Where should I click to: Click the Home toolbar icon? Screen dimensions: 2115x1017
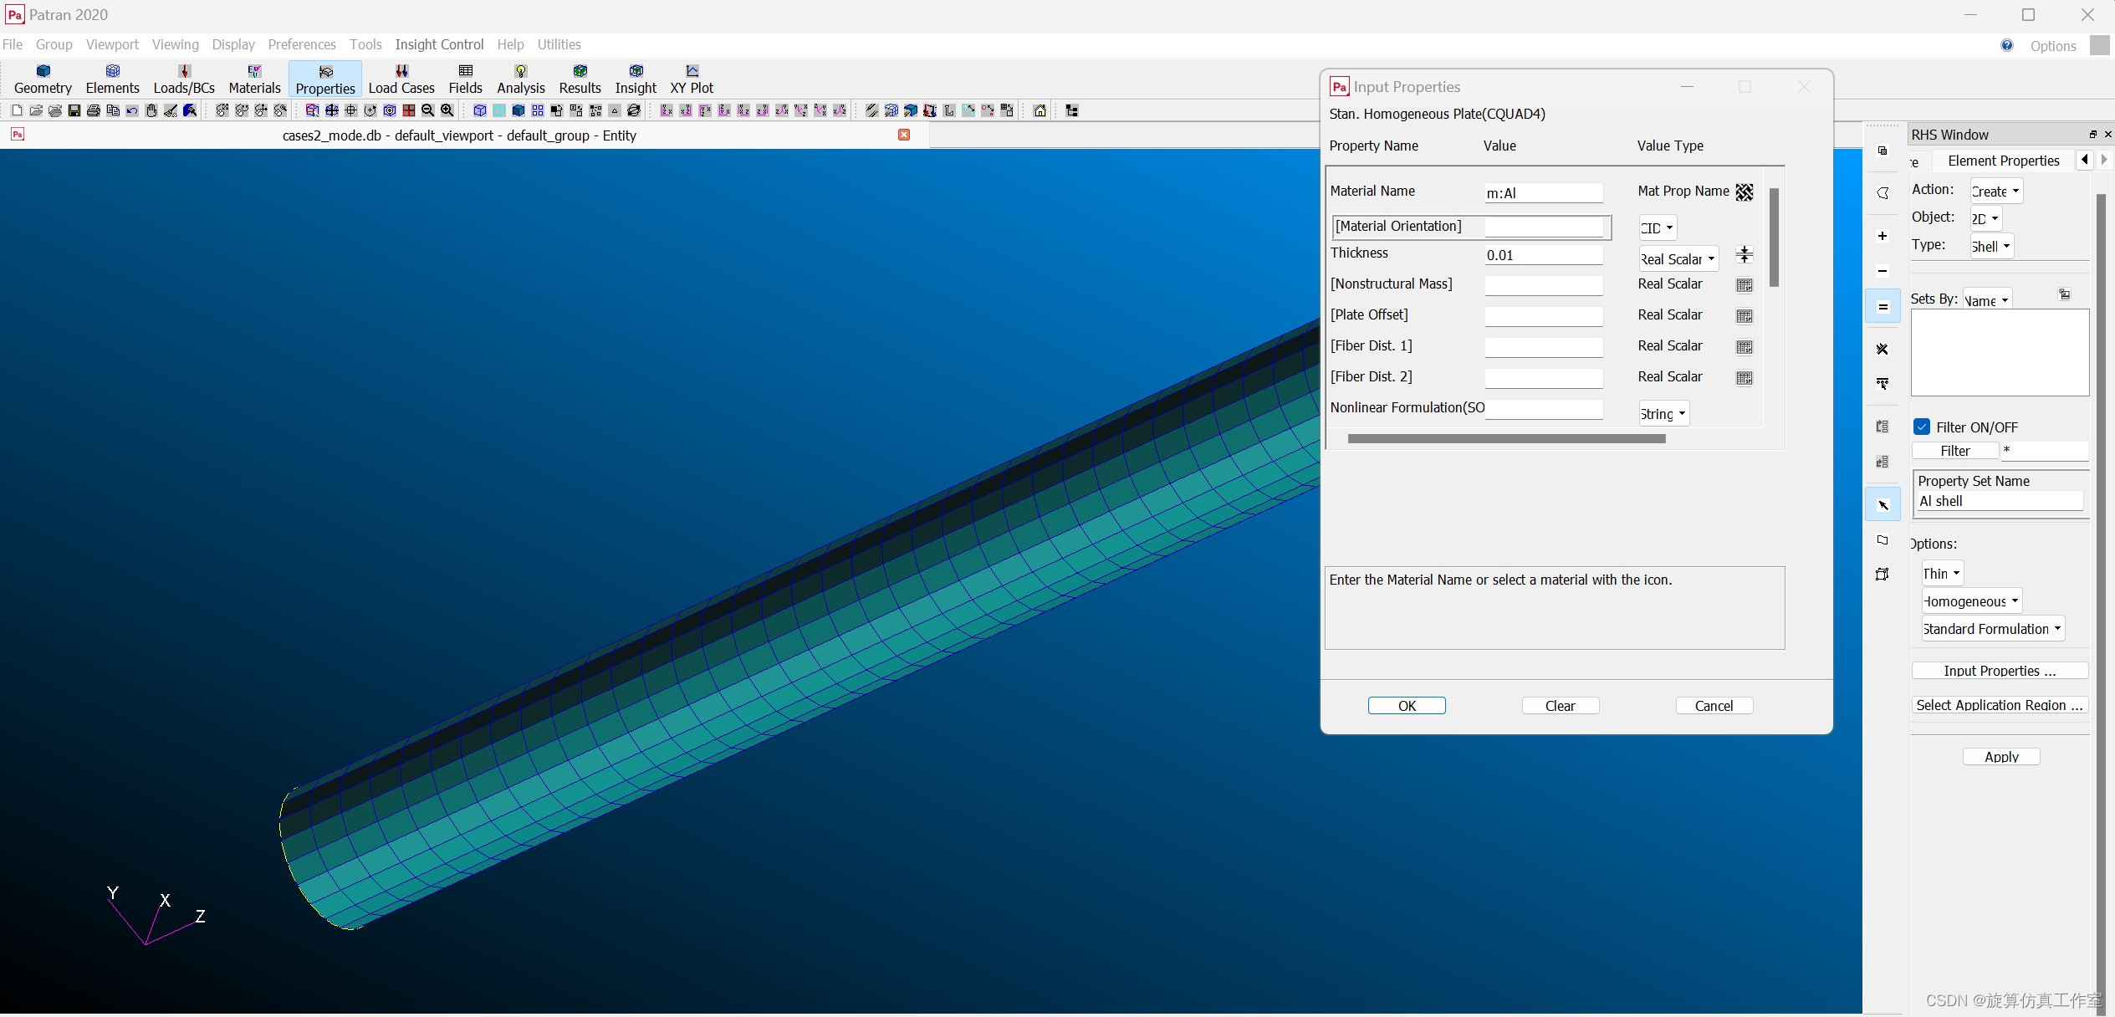(1040, 110)
